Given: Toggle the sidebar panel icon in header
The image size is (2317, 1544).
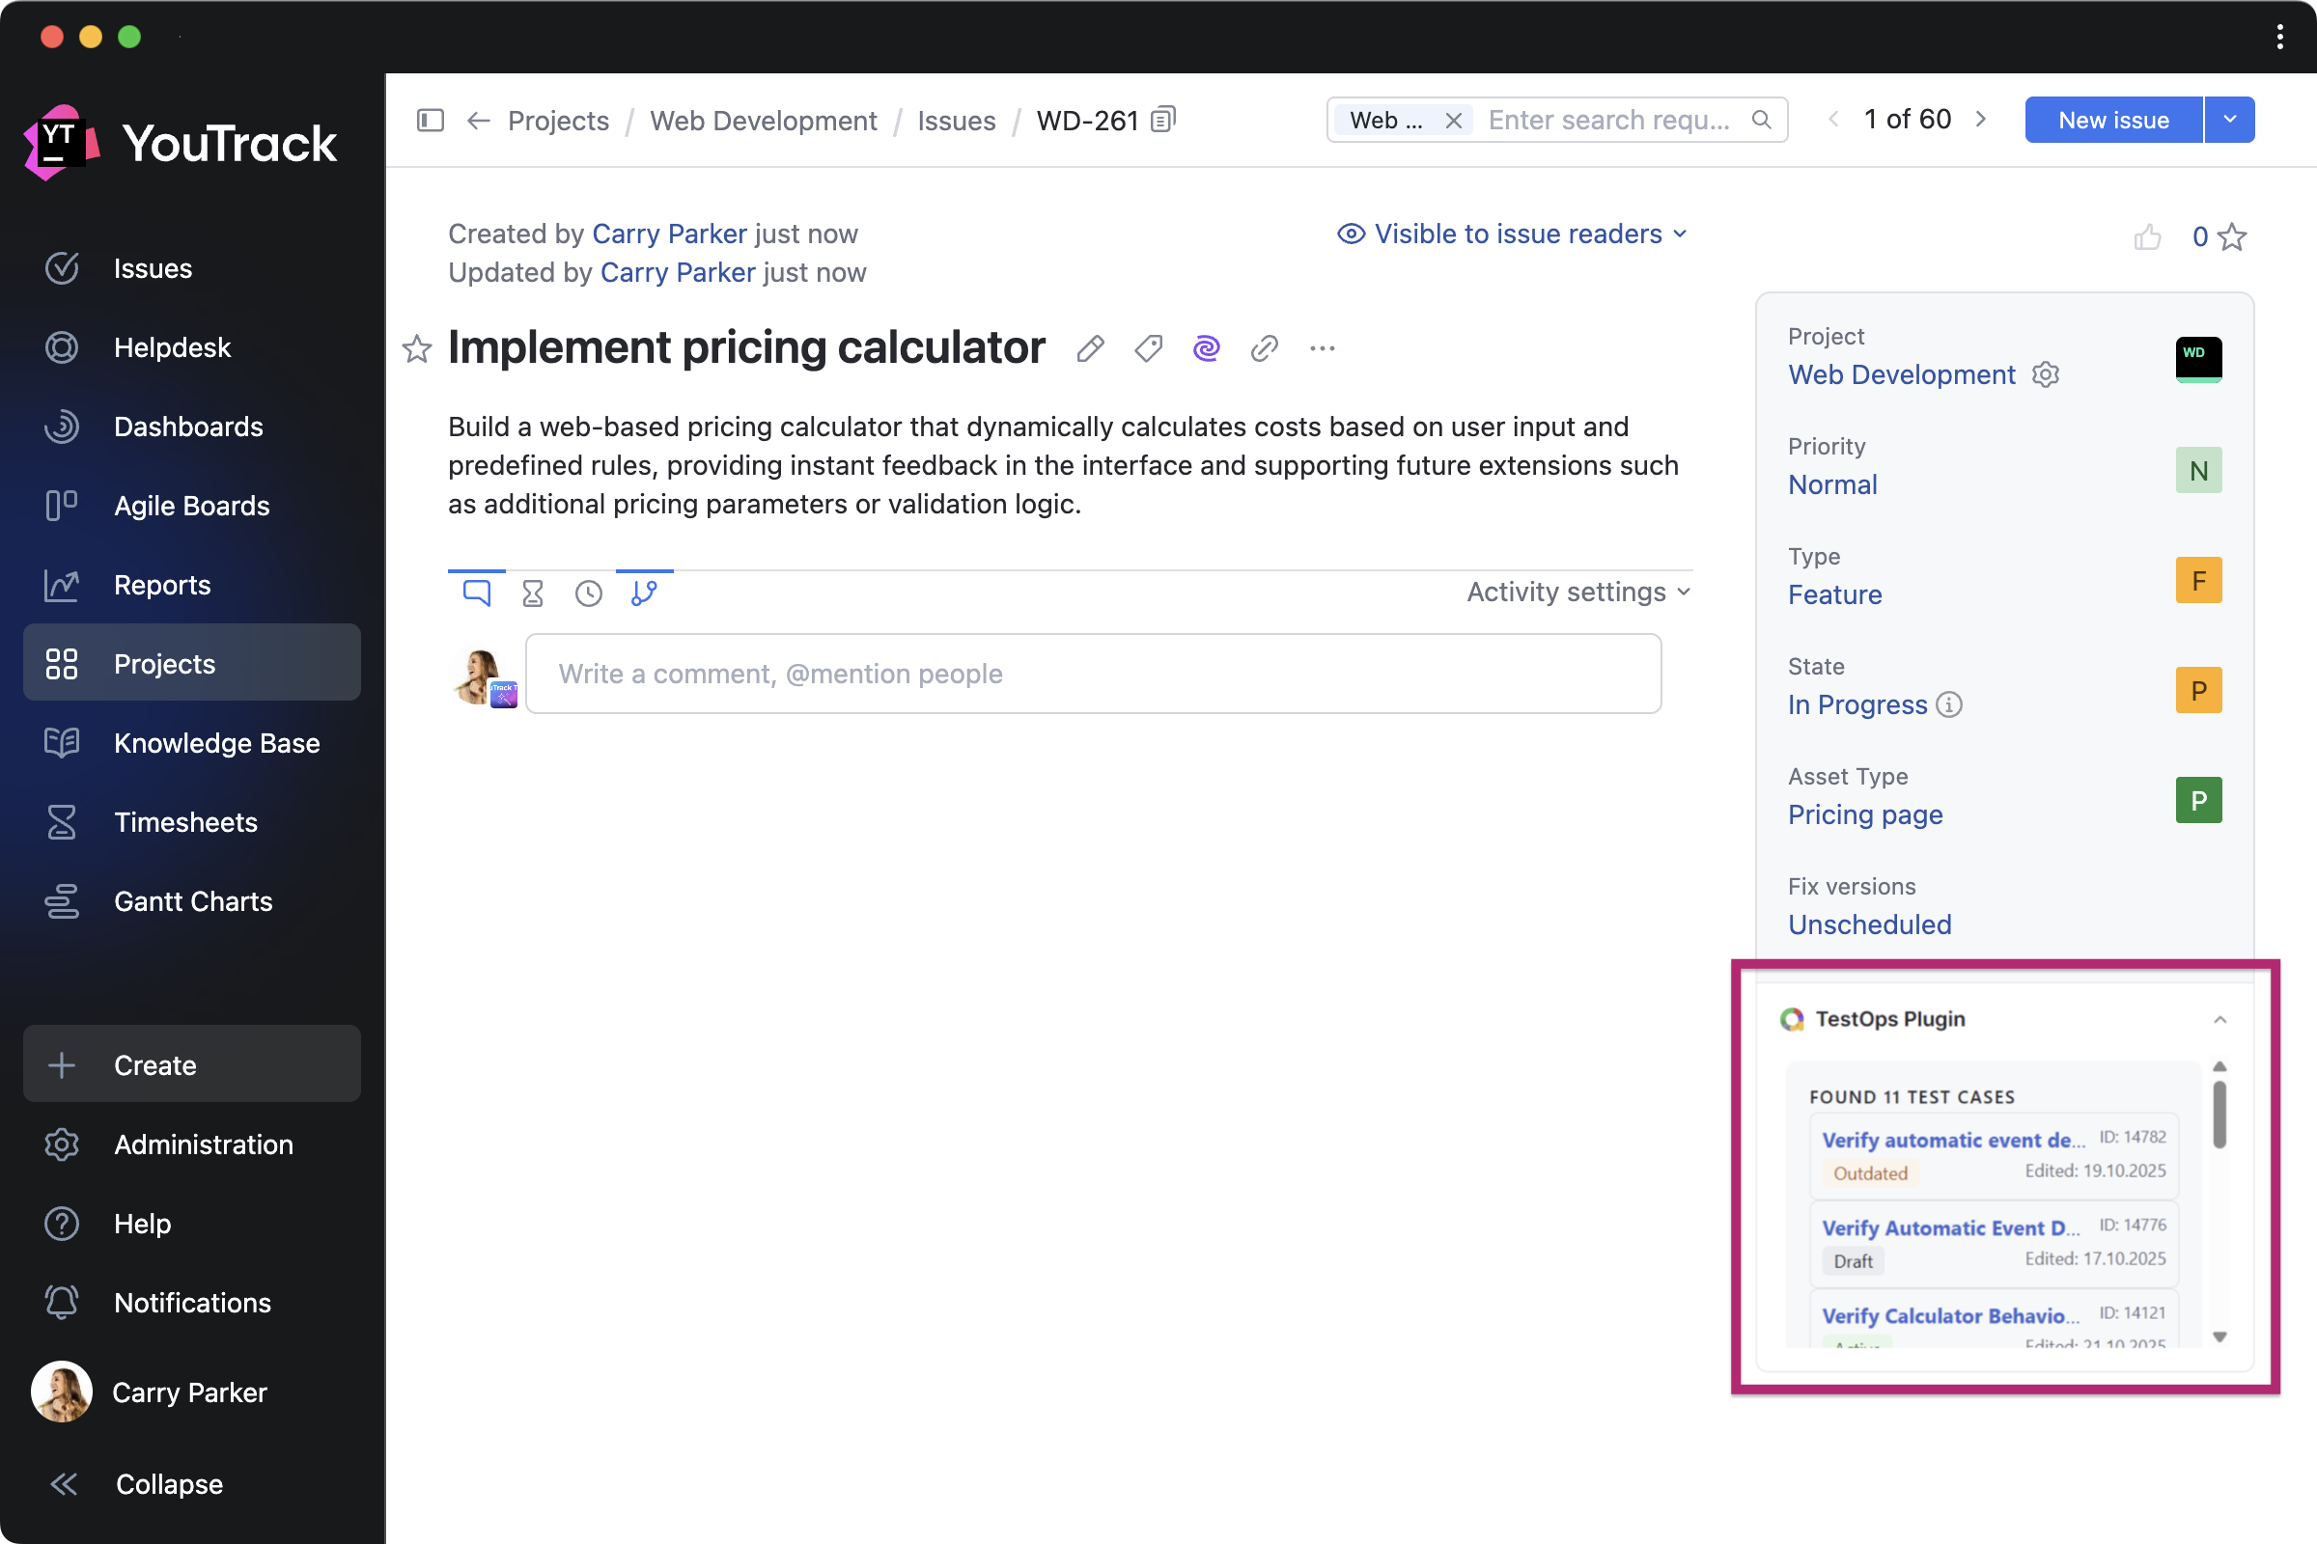Looking at the screenshot, I should [x=431, y=120].
